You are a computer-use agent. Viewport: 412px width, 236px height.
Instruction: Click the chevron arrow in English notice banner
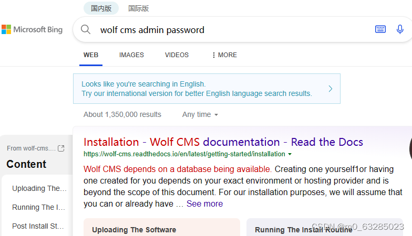click(330, 89)
